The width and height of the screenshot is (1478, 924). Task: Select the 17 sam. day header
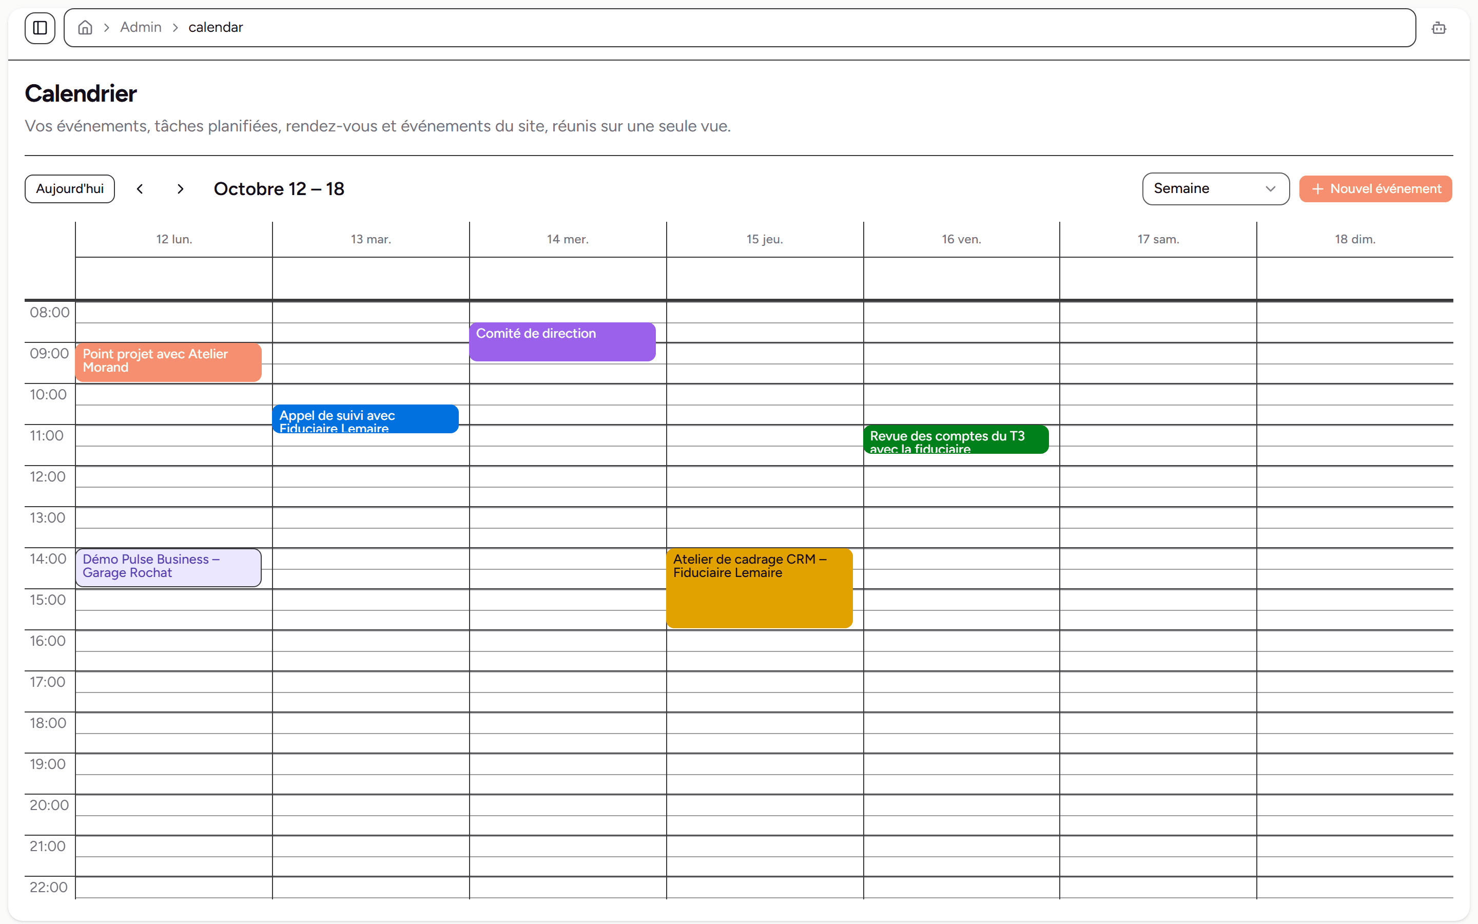pos(1158,240)
